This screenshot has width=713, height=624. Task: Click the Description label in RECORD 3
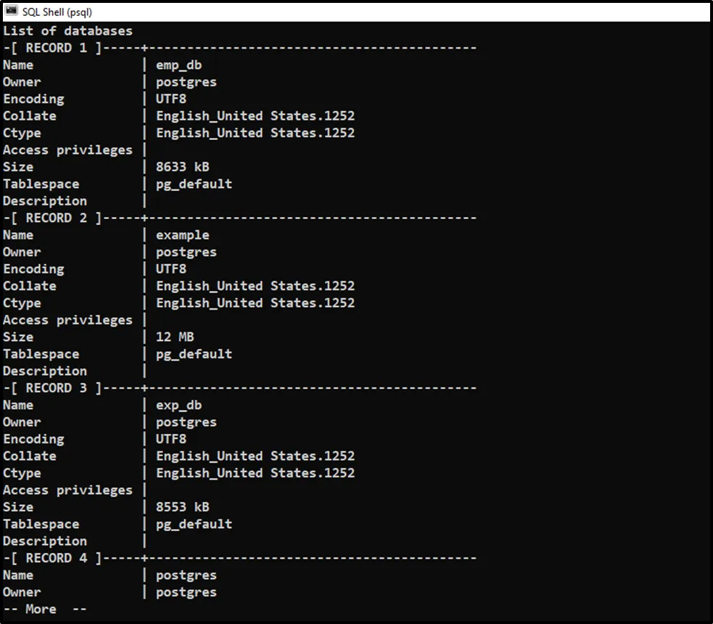[x=45, y=541]
